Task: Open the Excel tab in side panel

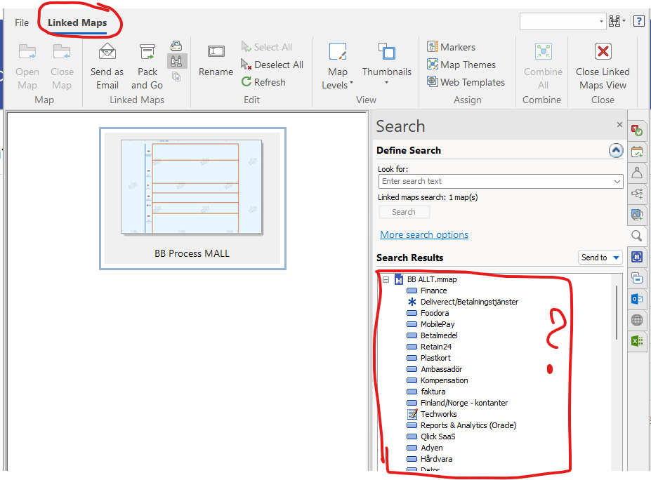Action: pos(636,341)
